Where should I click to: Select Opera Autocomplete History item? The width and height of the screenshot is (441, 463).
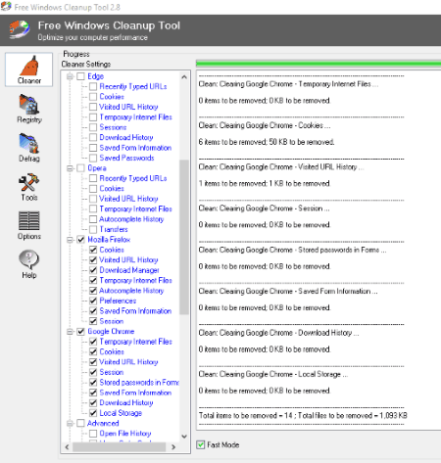[131, 219]
